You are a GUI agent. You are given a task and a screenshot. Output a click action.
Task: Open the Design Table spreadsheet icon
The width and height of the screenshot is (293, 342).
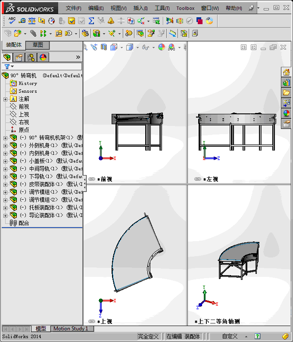156,21
